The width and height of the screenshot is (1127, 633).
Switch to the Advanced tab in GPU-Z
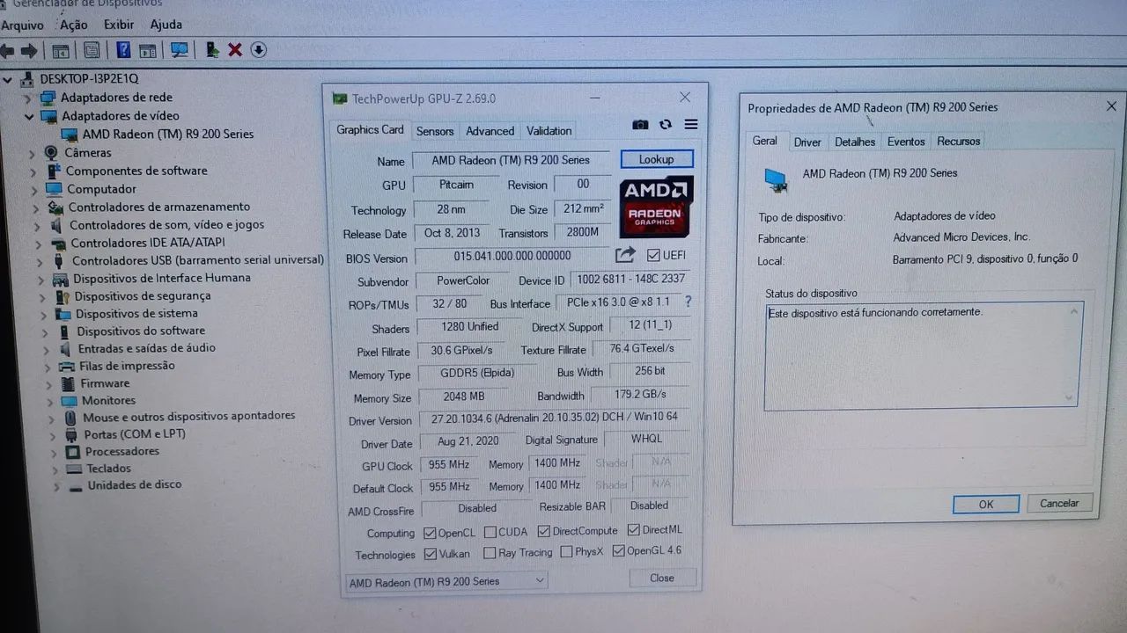point(490,131)
